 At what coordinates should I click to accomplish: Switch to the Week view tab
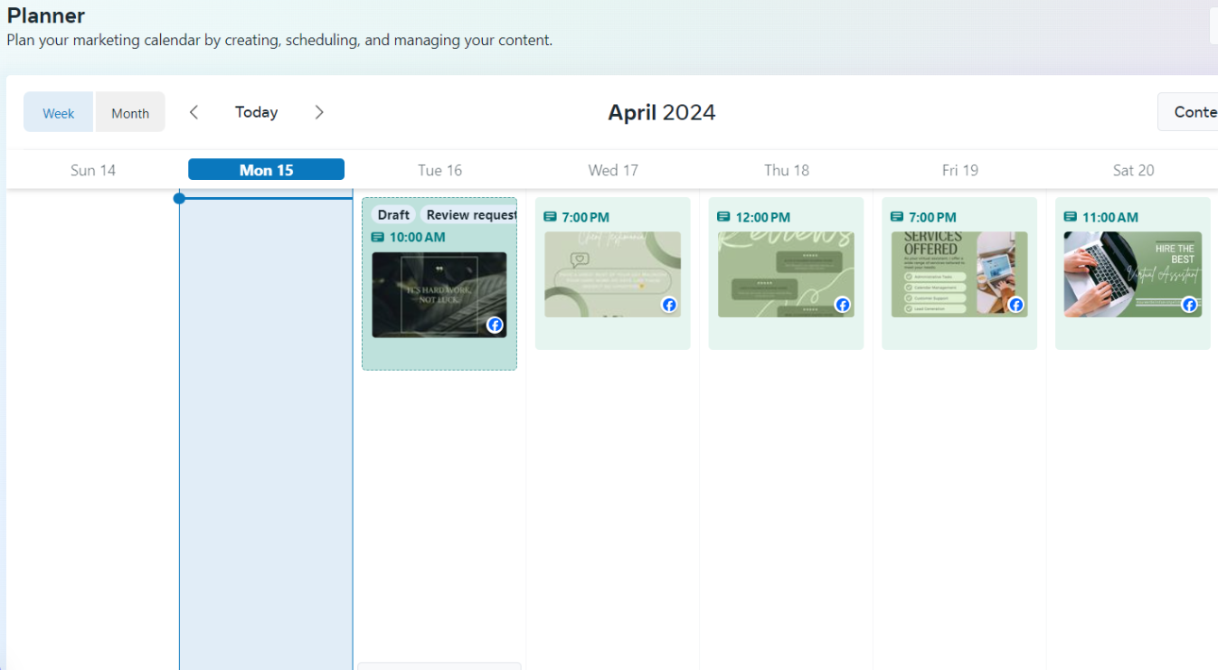click(59, 112)
